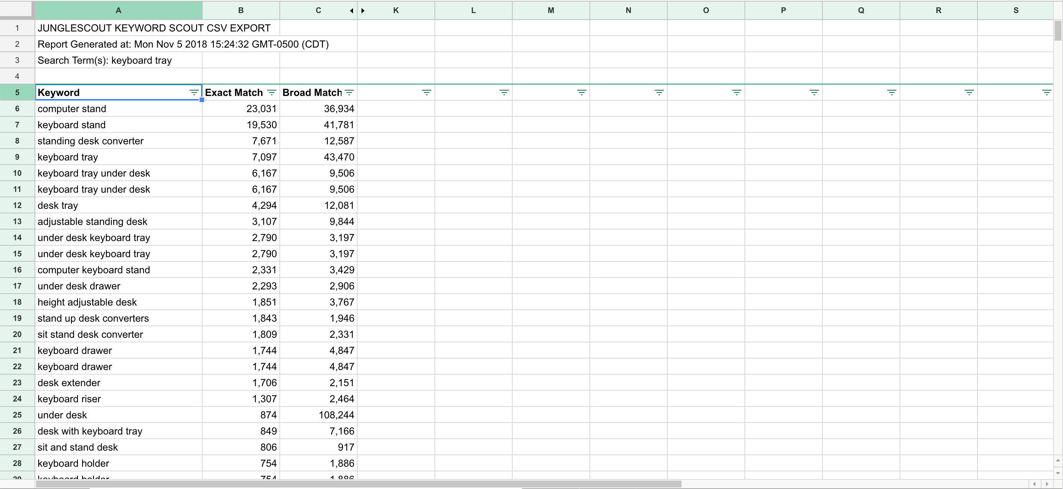The image size is (1063, 489).
Task: Open the Exact Match column filter icon
Action: (x=272, y=93)
